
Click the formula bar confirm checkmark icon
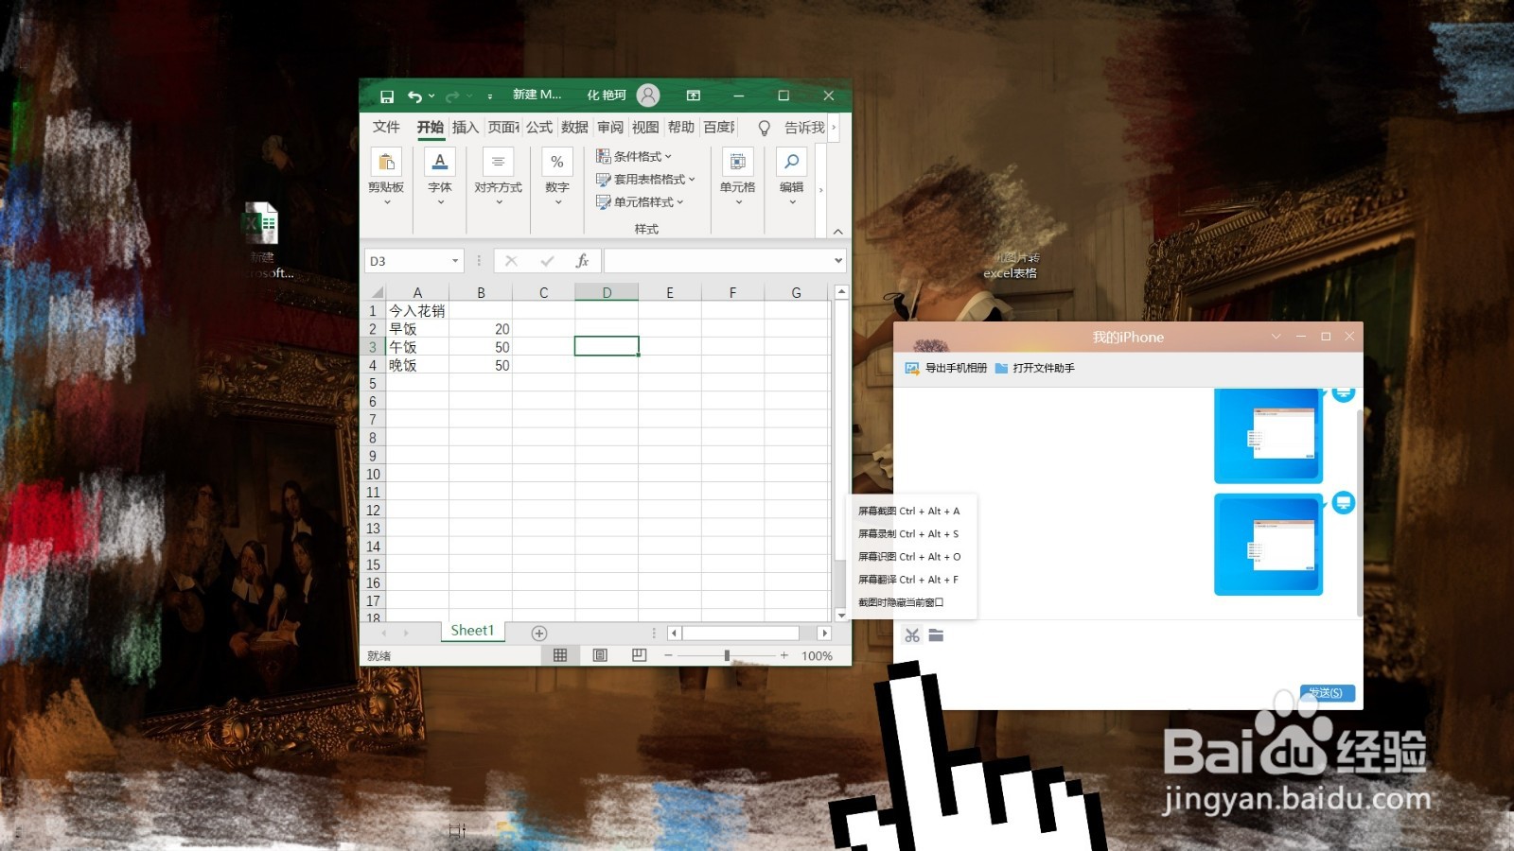(547, 261)
